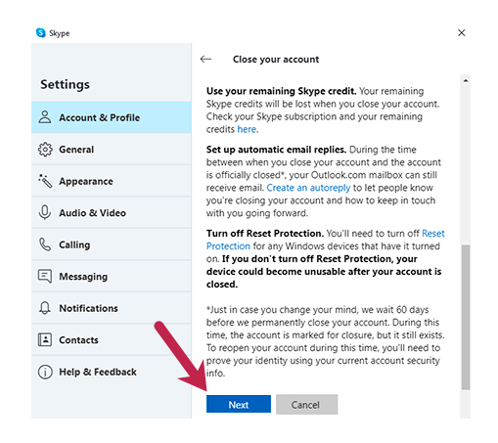The image size is (498, 443).
Task: Switch to Audio & Video settings
Action: click(x=112, y=212)
